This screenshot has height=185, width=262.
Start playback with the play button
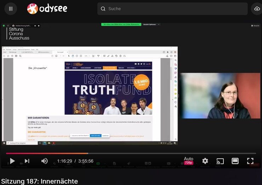point(12,161)
